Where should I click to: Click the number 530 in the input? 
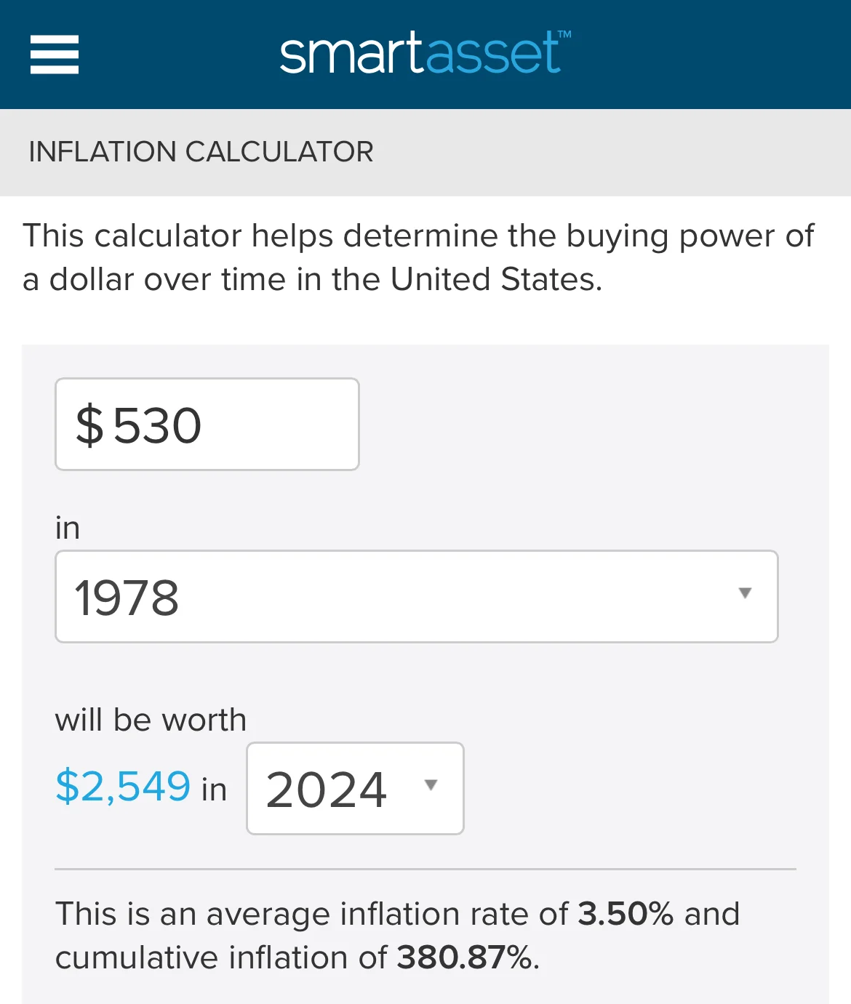pos(157,425)
